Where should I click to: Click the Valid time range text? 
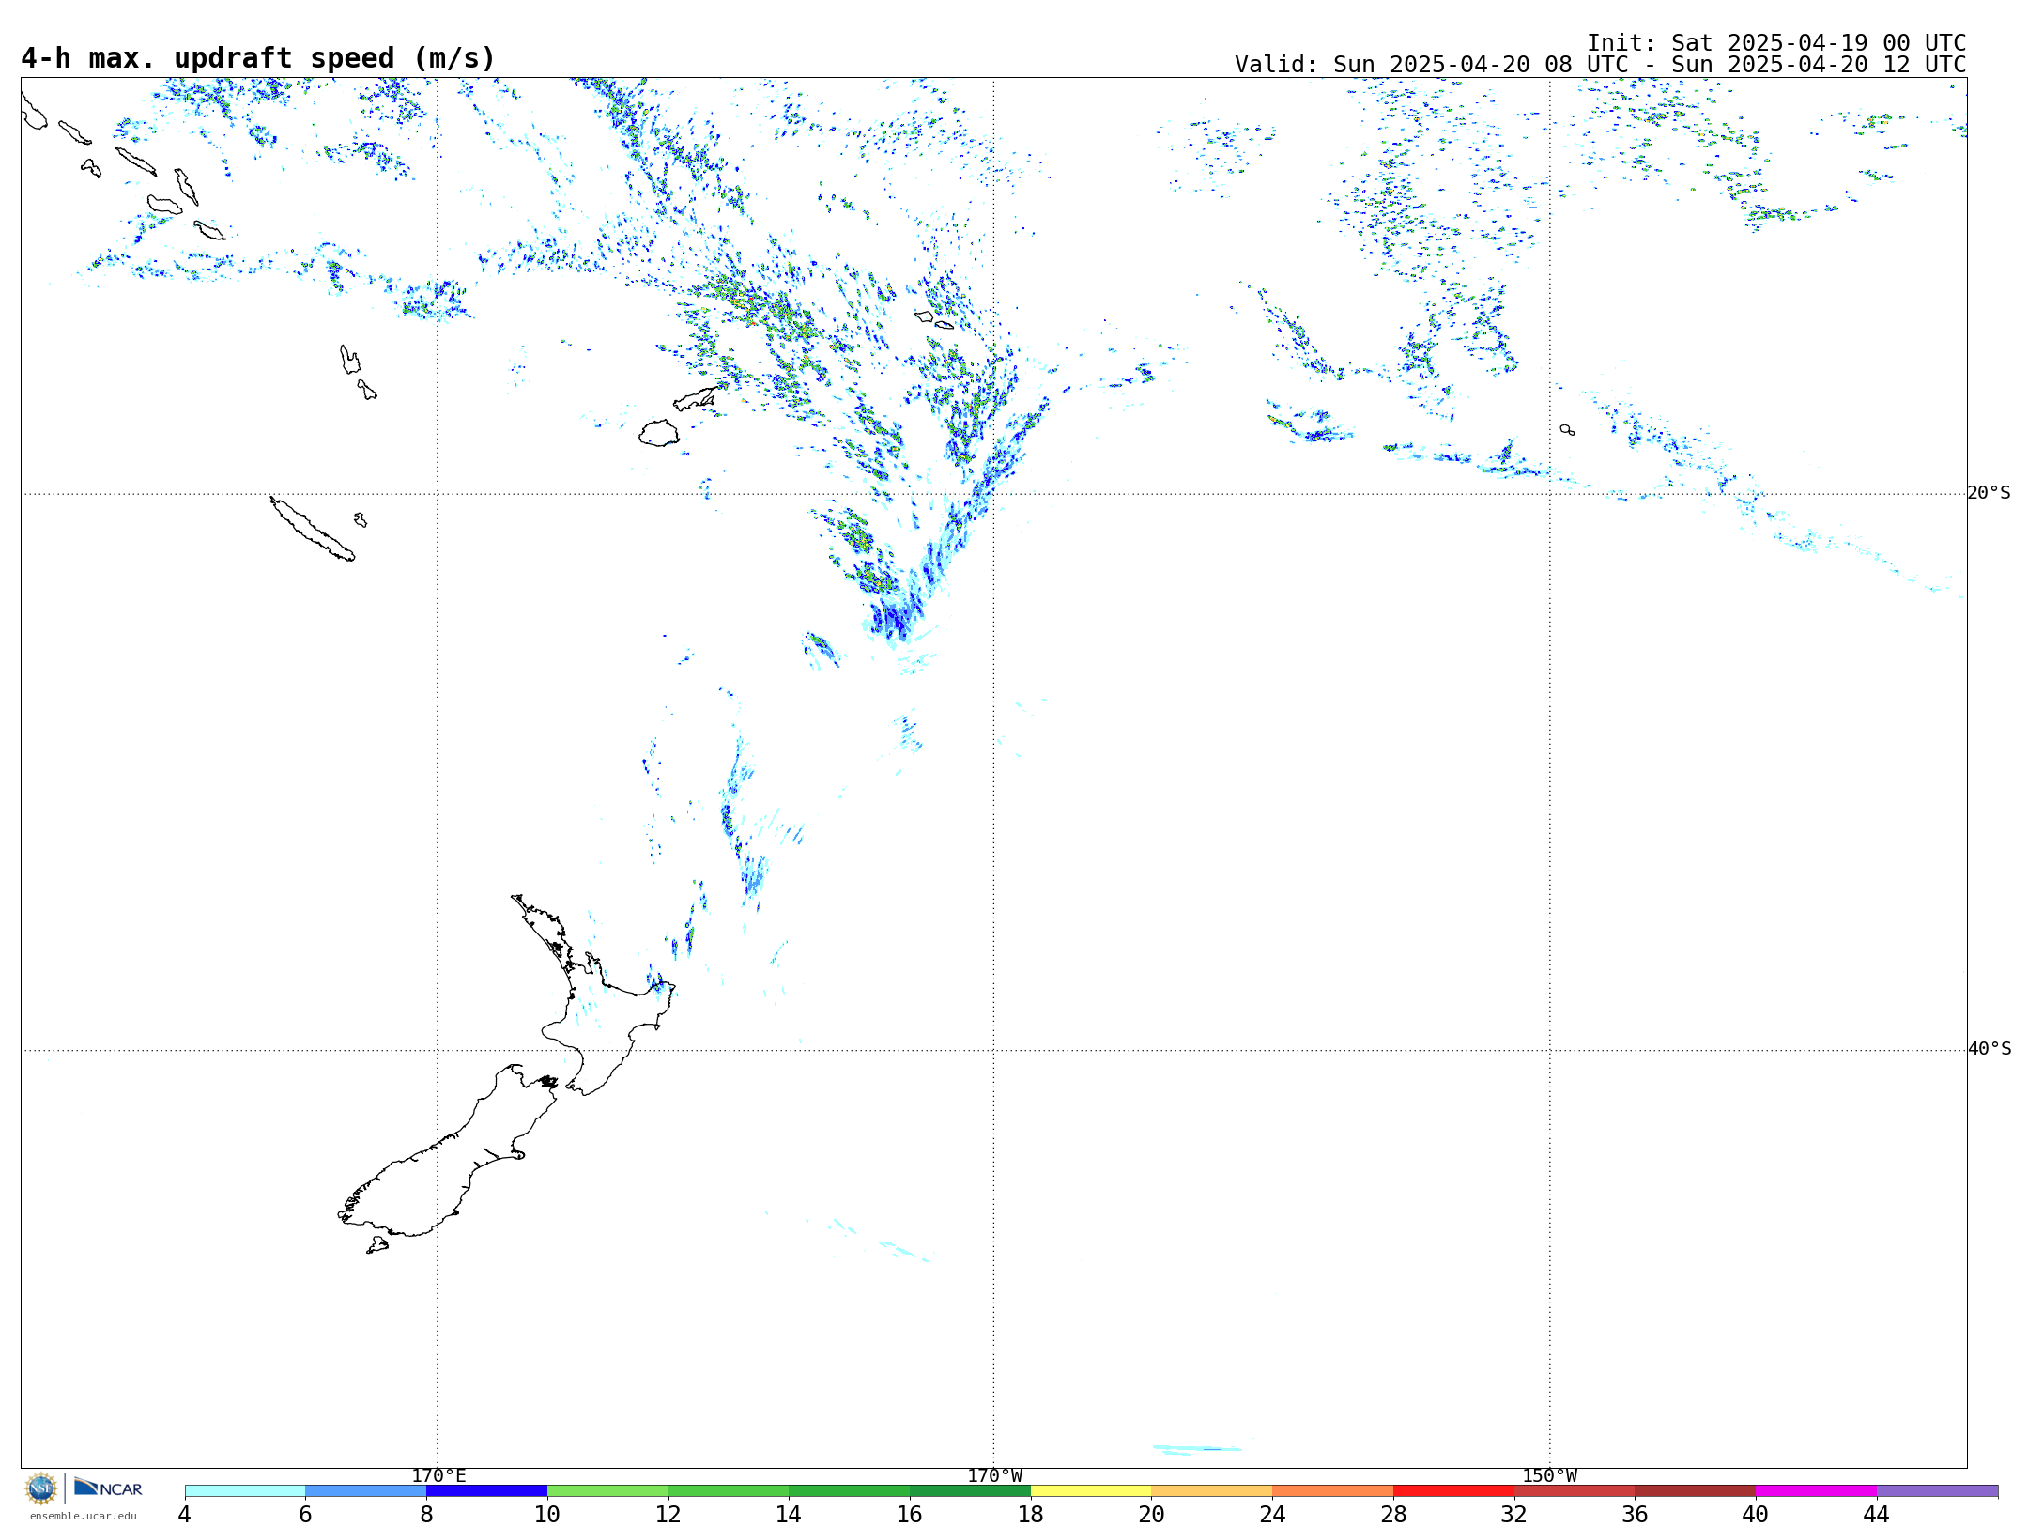click(x=1601, y=65)
